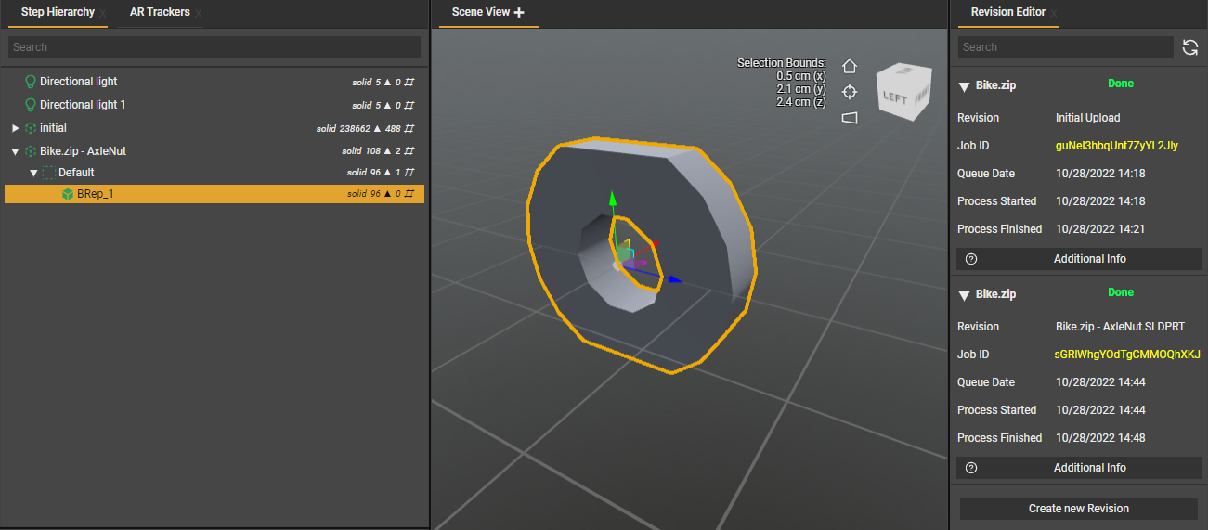Click the light bulb icon of Directional light
Viewport: 1208px width, 530px height.
coord(31,82)
